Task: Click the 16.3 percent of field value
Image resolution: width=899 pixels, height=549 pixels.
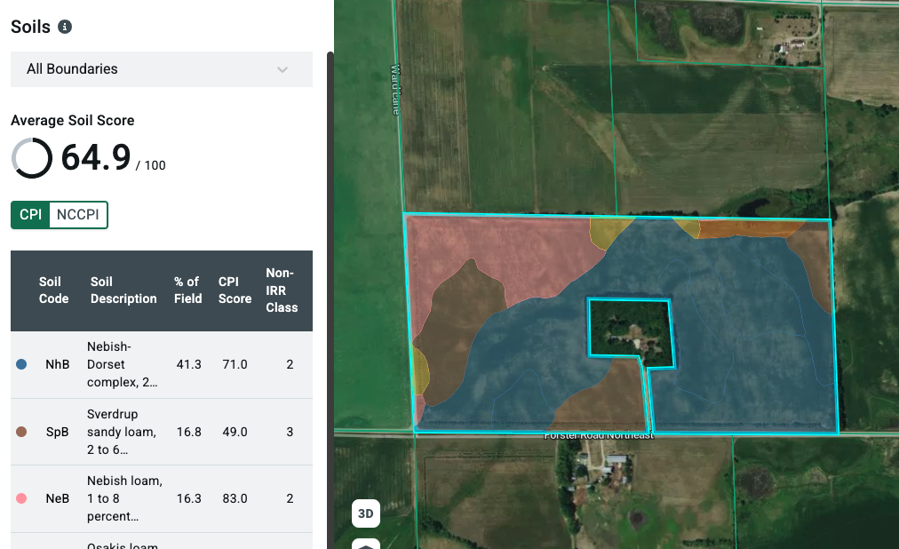Action: coord(188,498)
